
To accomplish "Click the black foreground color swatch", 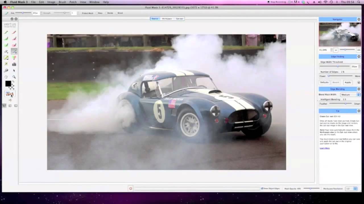I will coord(8,84).
